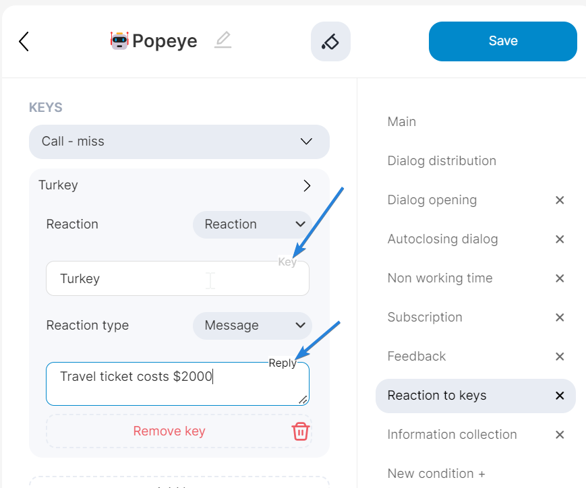The width and height of the screenshot is (586, 488).
Task: Add a New condition +
Action: point(436,474)
